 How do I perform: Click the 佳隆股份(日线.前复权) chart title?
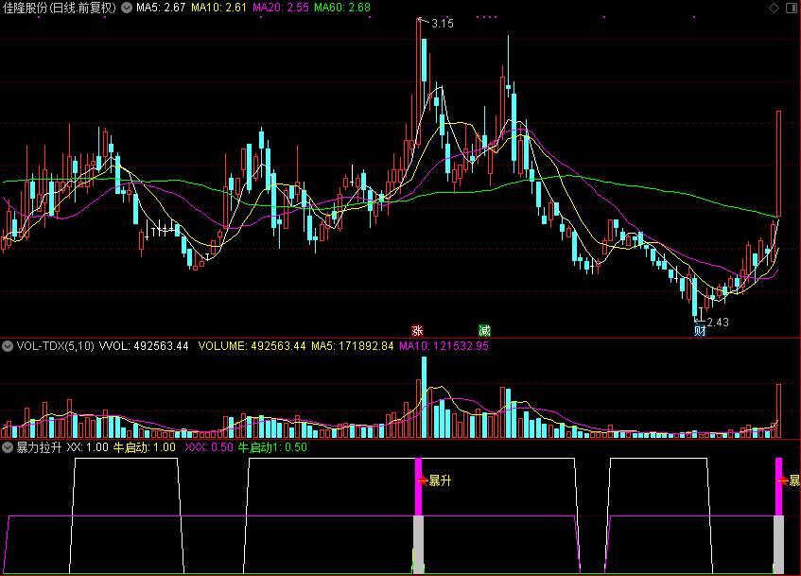60,8
